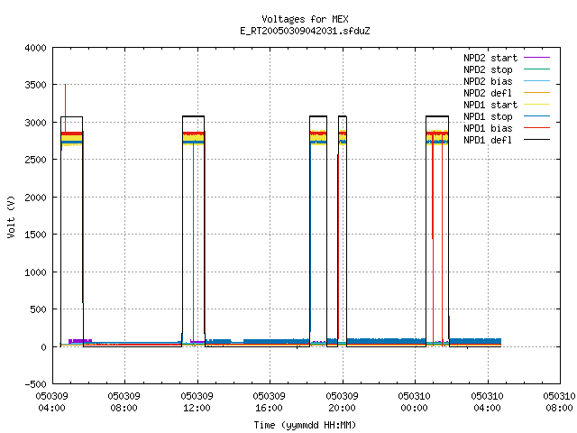The width and height of the screenshot is (577, 433).
Task: Select the "NPD1 bias" legend label
Action: (x=488, y=128)
